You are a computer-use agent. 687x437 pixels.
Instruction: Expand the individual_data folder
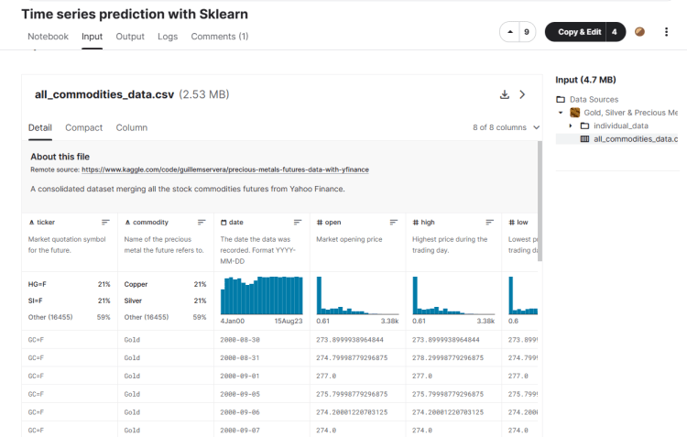(571, 126)
